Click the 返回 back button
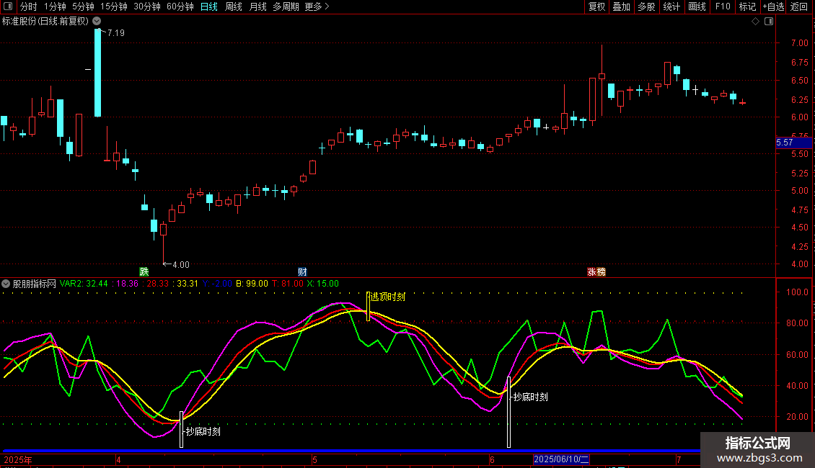Image resolution: width=815 pixels, height=468 pixels. [x=799, y=6]
